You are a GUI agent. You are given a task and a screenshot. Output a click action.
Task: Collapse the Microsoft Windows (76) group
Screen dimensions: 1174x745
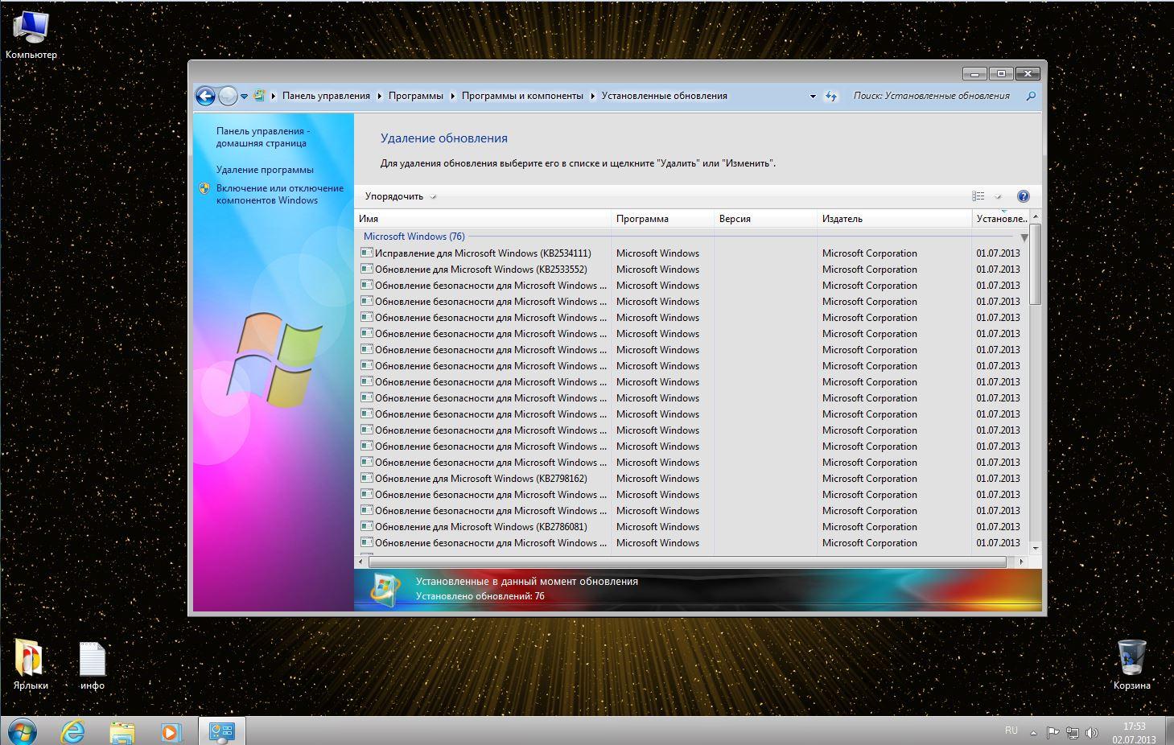point(1024,237)
